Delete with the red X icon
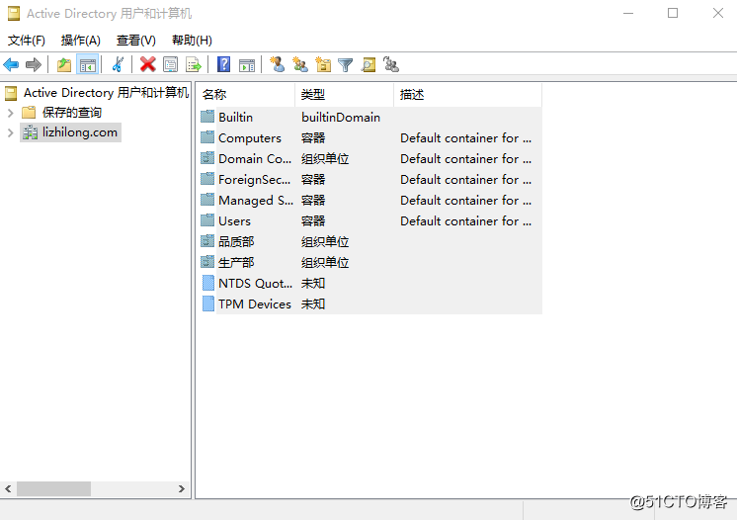 tap(147, 64)
